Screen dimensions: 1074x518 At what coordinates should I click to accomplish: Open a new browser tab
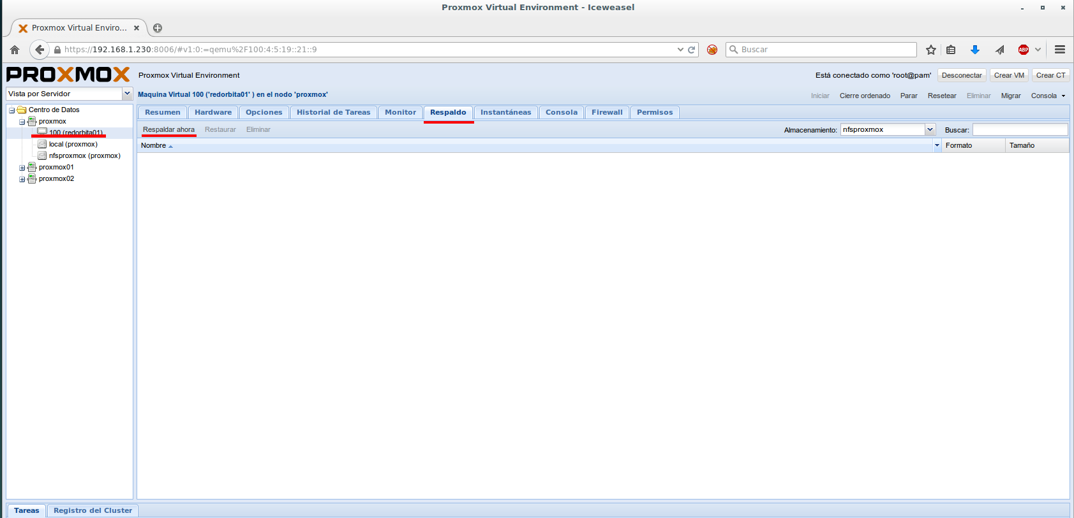click(x=158, y=28)
